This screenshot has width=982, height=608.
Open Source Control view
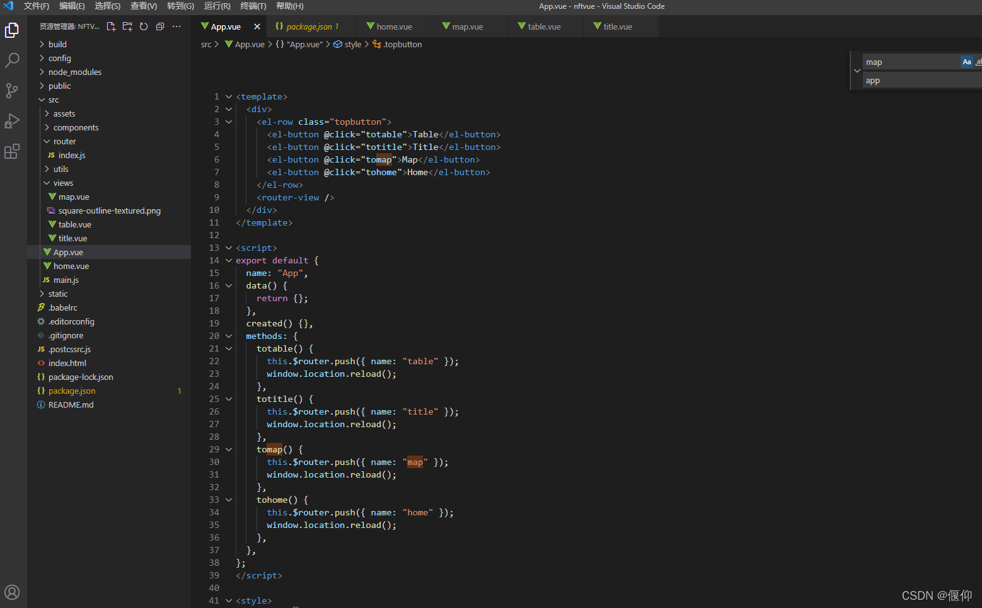point(12,90)
